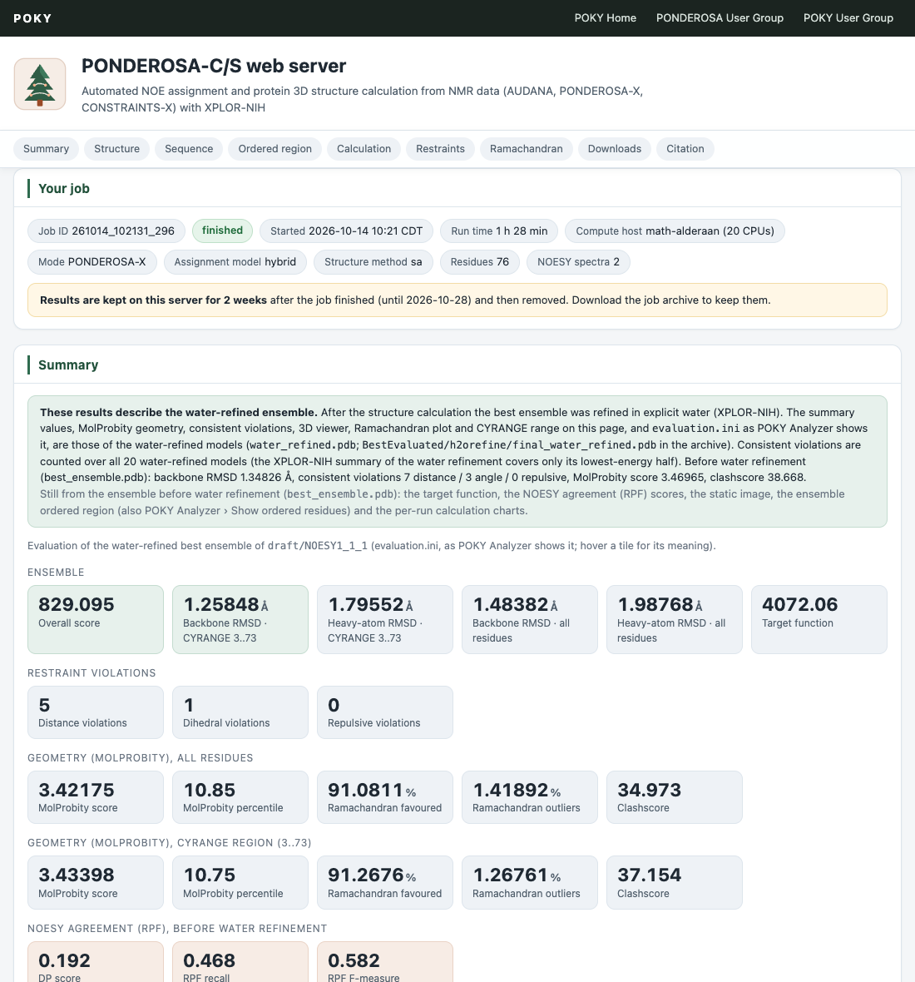Click the Residues 76 chip
Image resolution: width=915 pixels, height=982 pixels.
point(480,262)
